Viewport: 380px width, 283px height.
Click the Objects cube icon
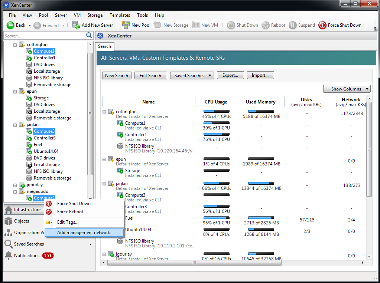coord(9,221)
